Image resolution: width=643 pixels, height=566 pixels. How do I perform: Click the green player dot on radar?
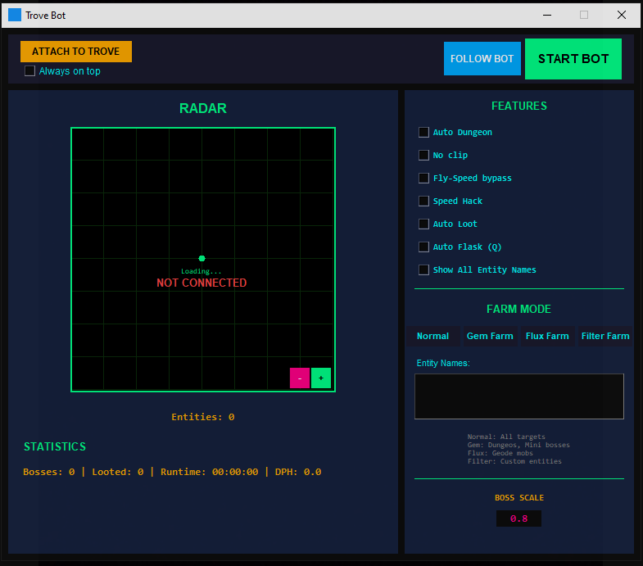[202, 258]
